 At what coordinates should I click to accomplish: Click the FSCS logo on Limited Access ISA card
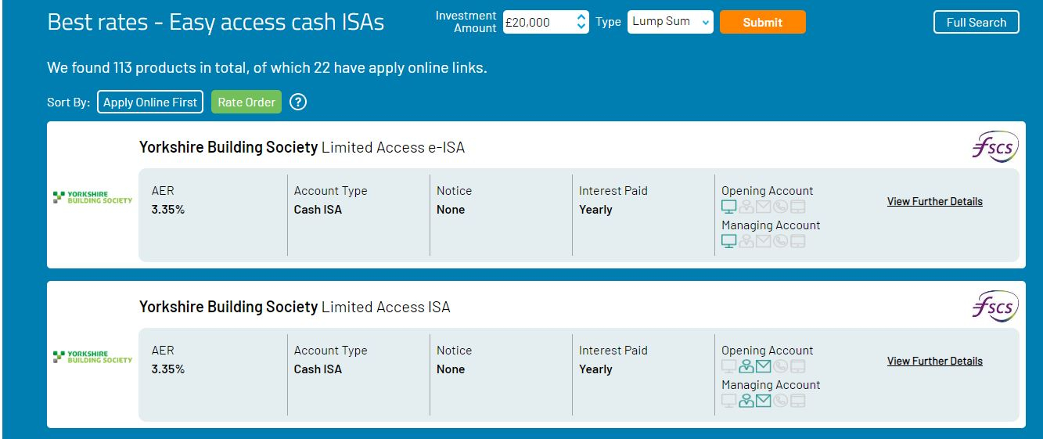(x=994, y=307)
